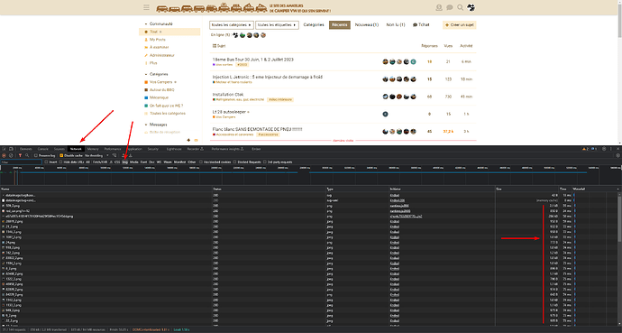This screenshot has width=622, height=333.
Task: Toggle the Invert filter checkbox
Action: [46, 162]
